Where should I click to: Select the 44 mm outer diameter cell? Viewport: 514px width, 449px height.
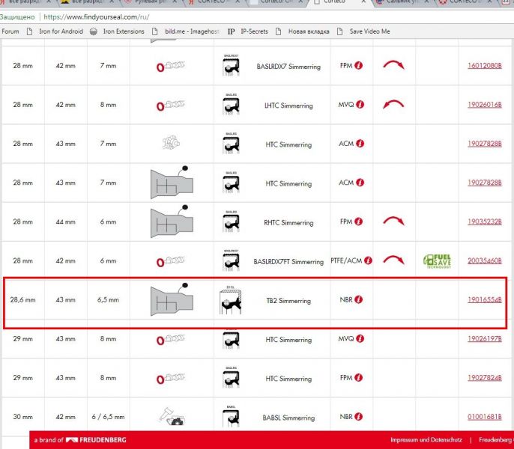tap(66, 222)
